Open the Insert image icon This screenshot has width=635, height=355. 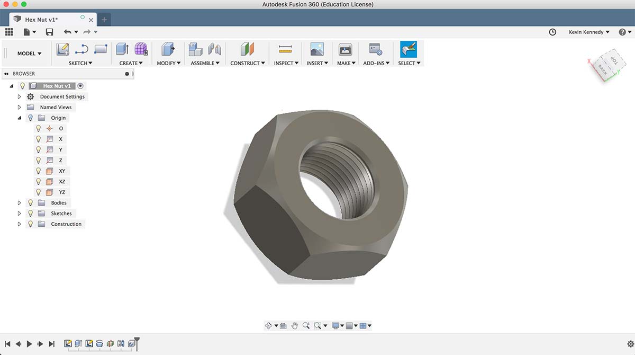[317, 49]
